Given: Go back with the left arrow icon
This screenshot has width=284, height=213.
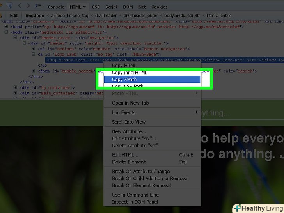Looking at the screenshot, I should (x=20, y=5).
